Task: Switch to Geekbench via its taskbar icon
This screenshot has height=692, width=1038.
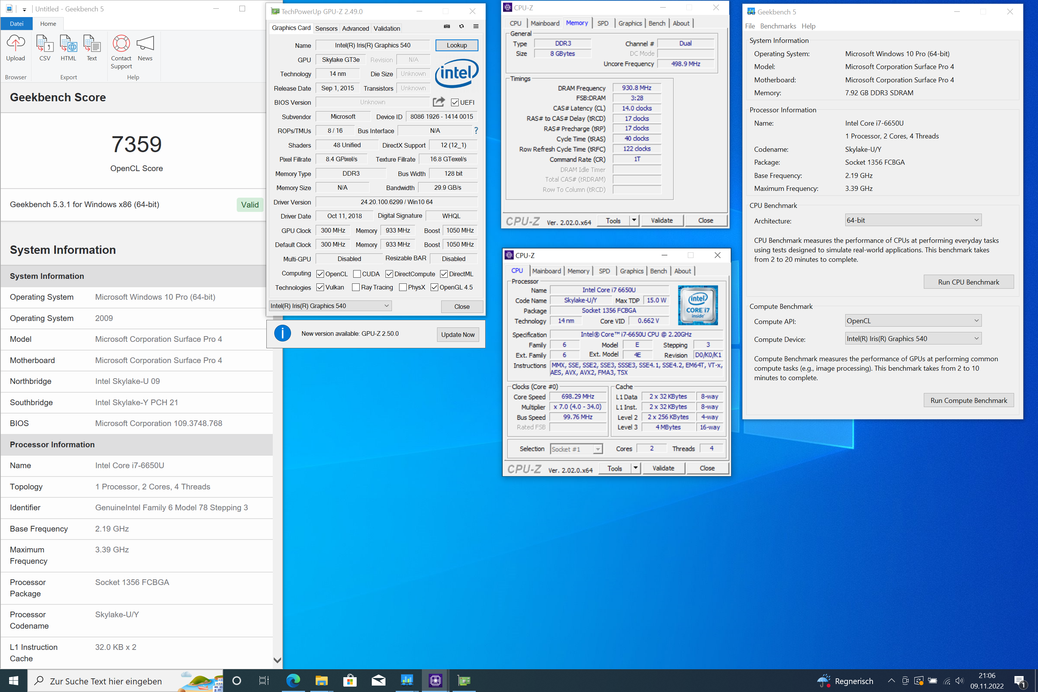Action: coord(406,681)
